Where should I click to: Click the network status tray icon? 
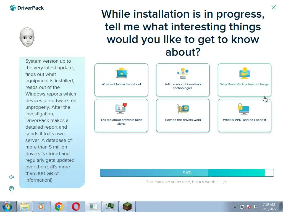(x=242, y=207)
